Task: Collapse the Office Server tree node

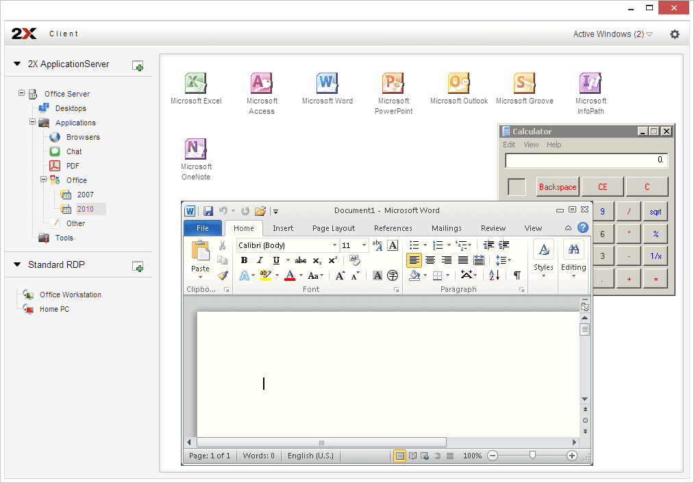Action: coord(21,92)
